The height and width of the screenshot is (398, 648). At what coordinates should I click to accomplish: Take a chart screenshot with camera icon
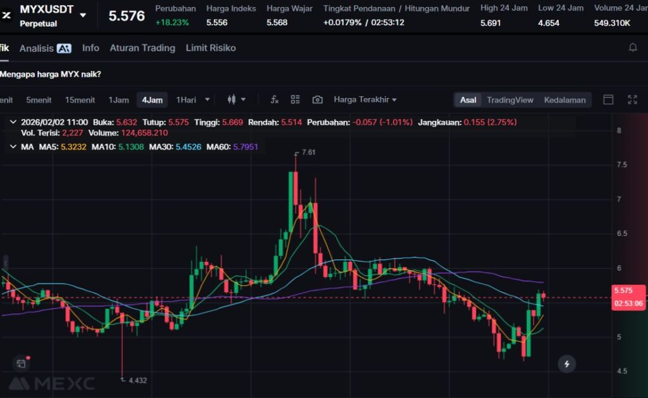point(318,100)
